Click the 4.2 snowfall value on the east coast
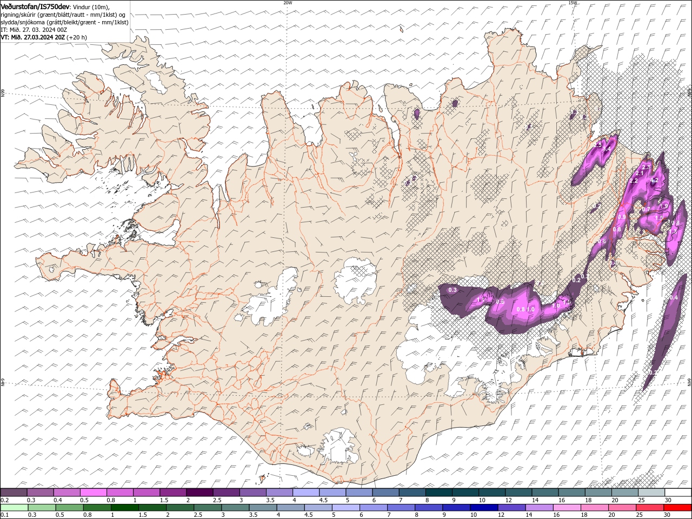Image resolution: width=692 pixels, height=519 pixels. (x=654, y=180)
